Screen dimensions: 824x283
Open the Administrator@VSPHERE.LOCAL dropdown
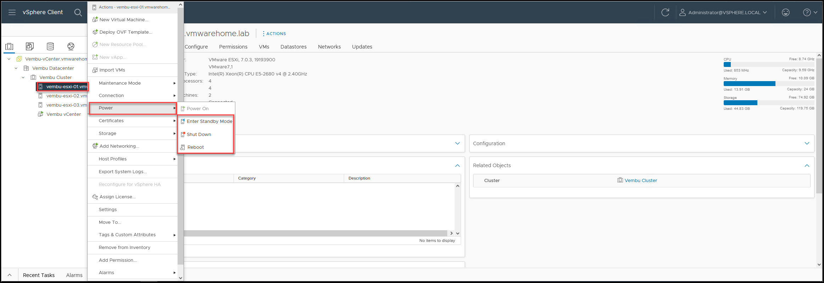(x=728, y=12)
